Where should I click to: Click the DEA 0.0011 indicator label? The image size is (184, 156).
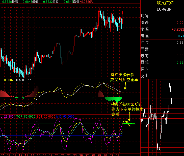pos(23,80)
